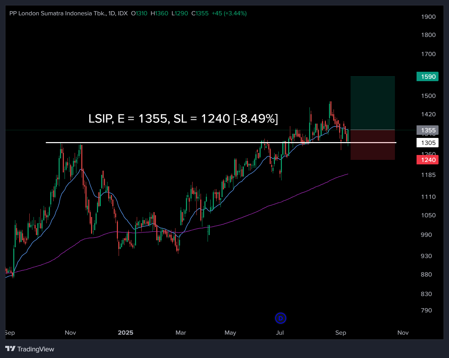Click the high value 'H1360'
This screenshot has width=449, height=358.
tap(159, 13)
